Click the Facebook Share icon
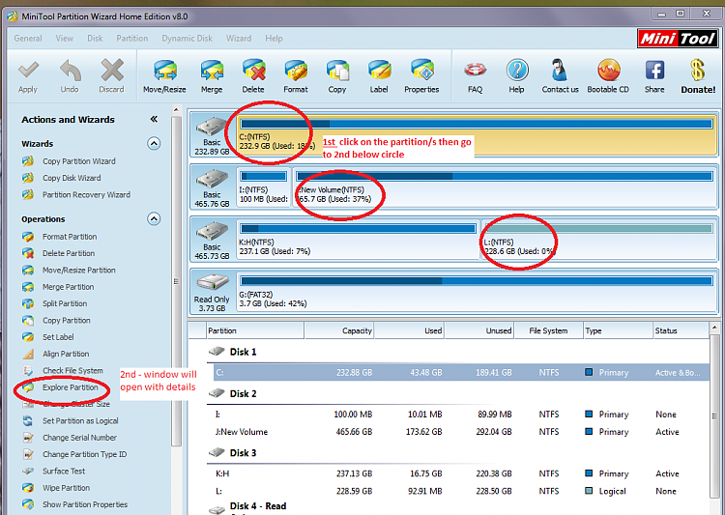Viewport: 725px width, 515px height. coord(654,71)
